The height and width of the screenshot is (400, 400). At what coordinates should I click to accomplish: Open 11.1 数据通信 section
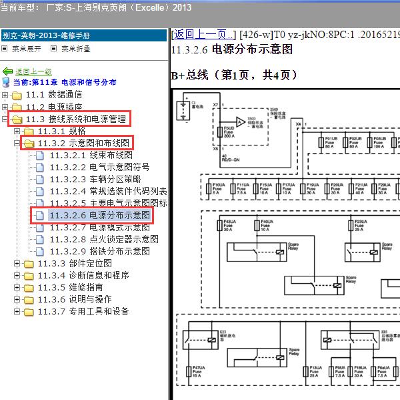click(x=54, y=95)
